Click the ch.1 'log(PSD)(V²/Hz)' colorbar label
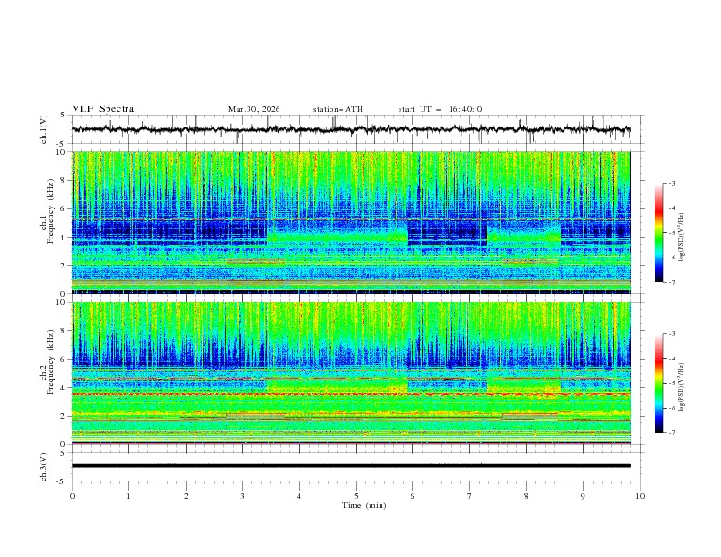The image size is (721, 557). coord(682,238)
